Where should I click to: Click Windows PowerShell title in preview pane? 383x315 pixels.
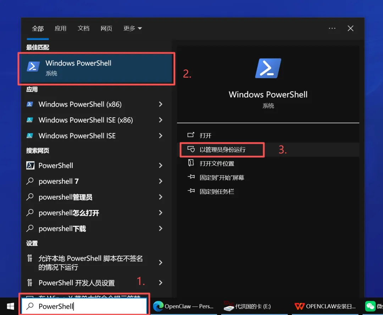pos(268,94)
